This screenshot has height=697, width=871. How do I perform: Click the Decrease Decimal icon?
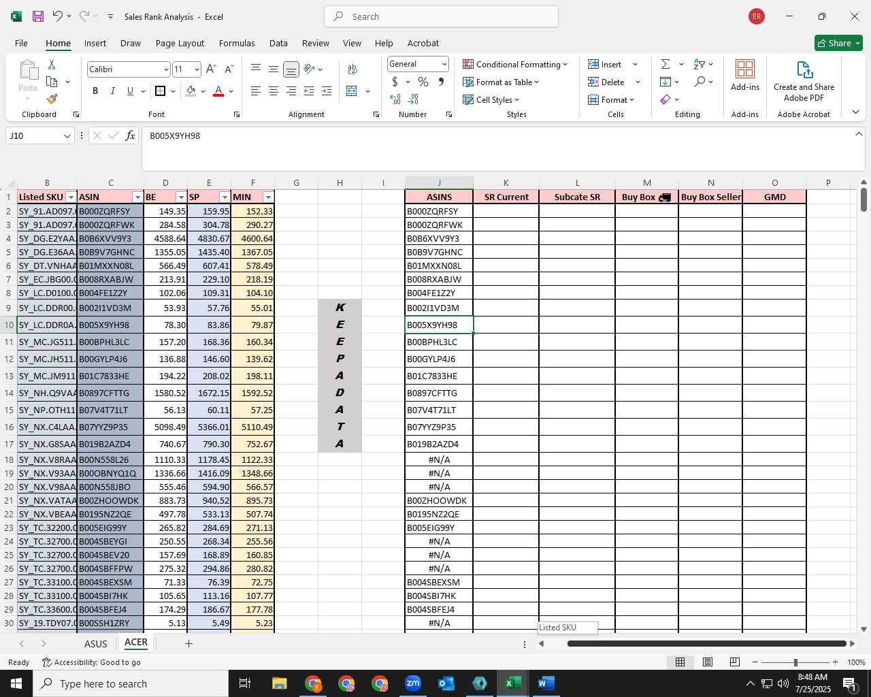click(x=413, y=99)
